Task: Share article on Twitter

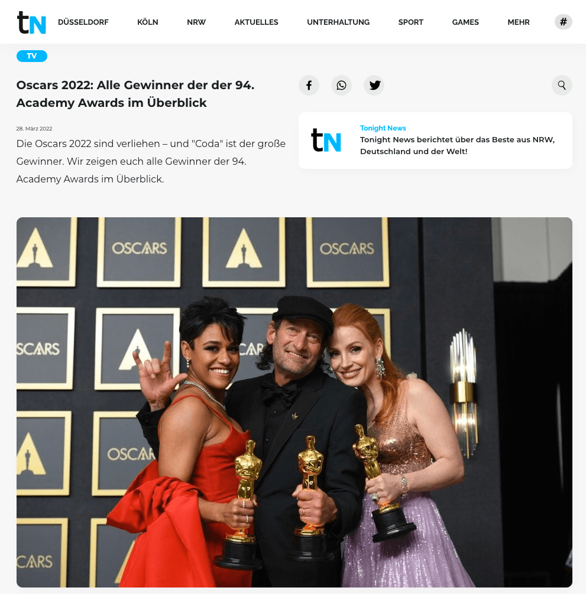Action: click(374, 85)
